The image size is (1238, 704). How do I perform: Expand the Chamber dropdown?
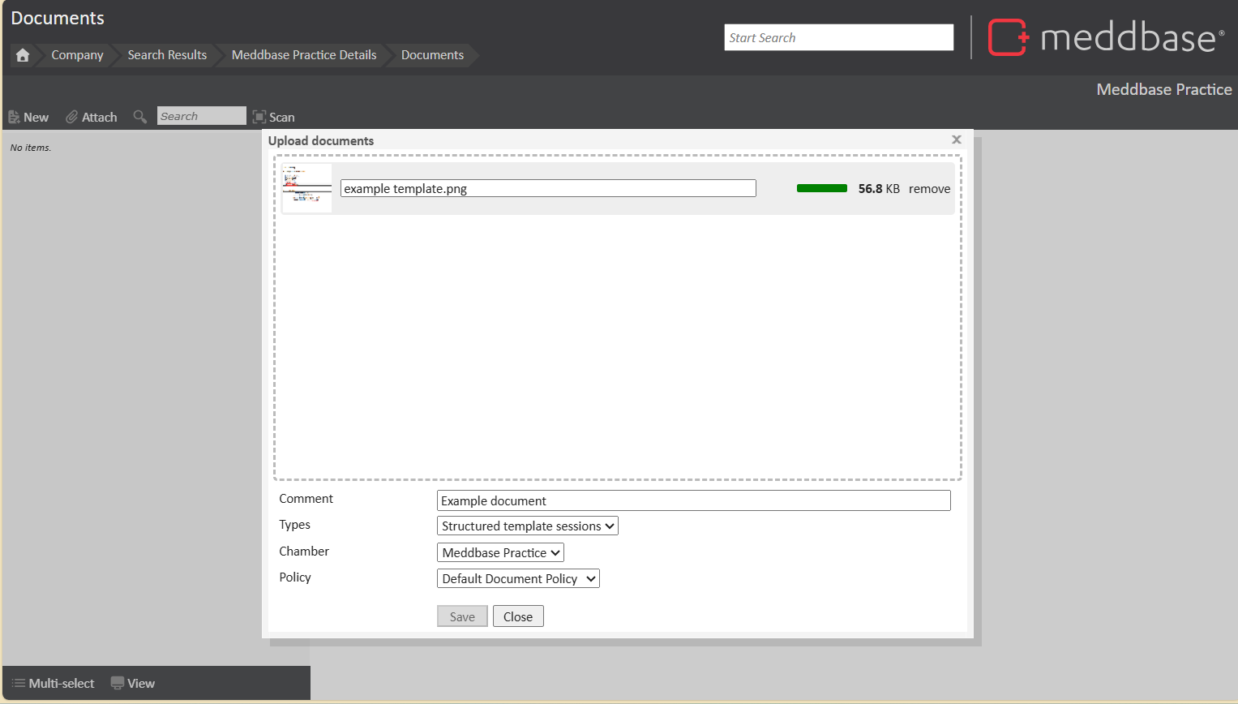500,553
